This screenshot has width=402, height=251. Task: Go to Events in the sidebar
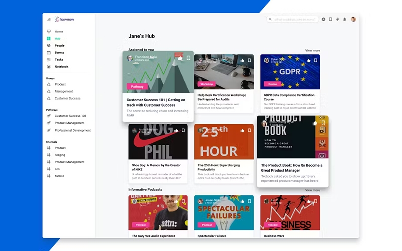coord(59,53)
